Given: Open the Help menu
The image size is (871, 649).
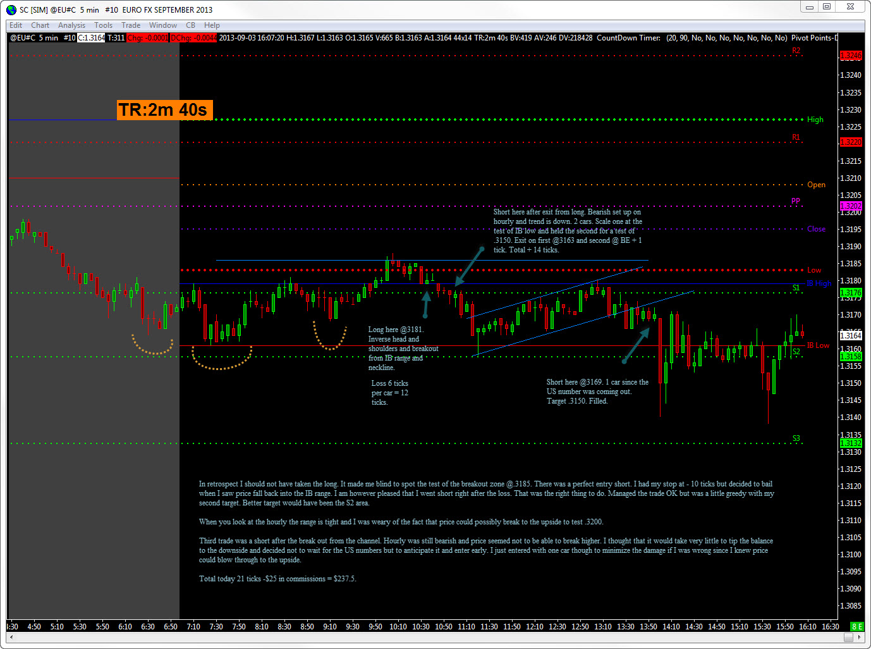Looking at the screenshot, I should coord(212,25).
